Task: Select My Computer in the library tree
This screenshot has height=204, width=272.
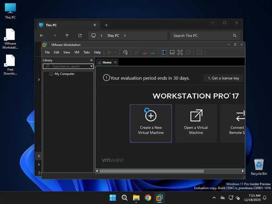Action: point(62,74)
